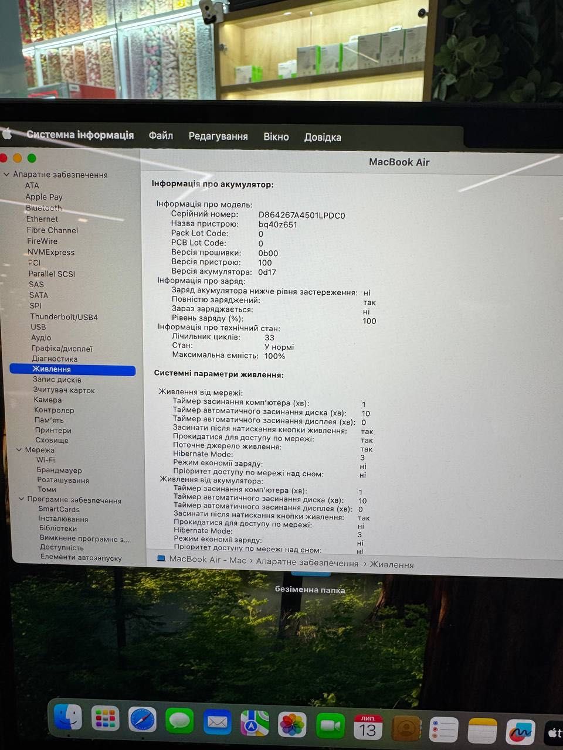
Task: Select Ethernet in the sidebar
Action: (x=42, y=219)
